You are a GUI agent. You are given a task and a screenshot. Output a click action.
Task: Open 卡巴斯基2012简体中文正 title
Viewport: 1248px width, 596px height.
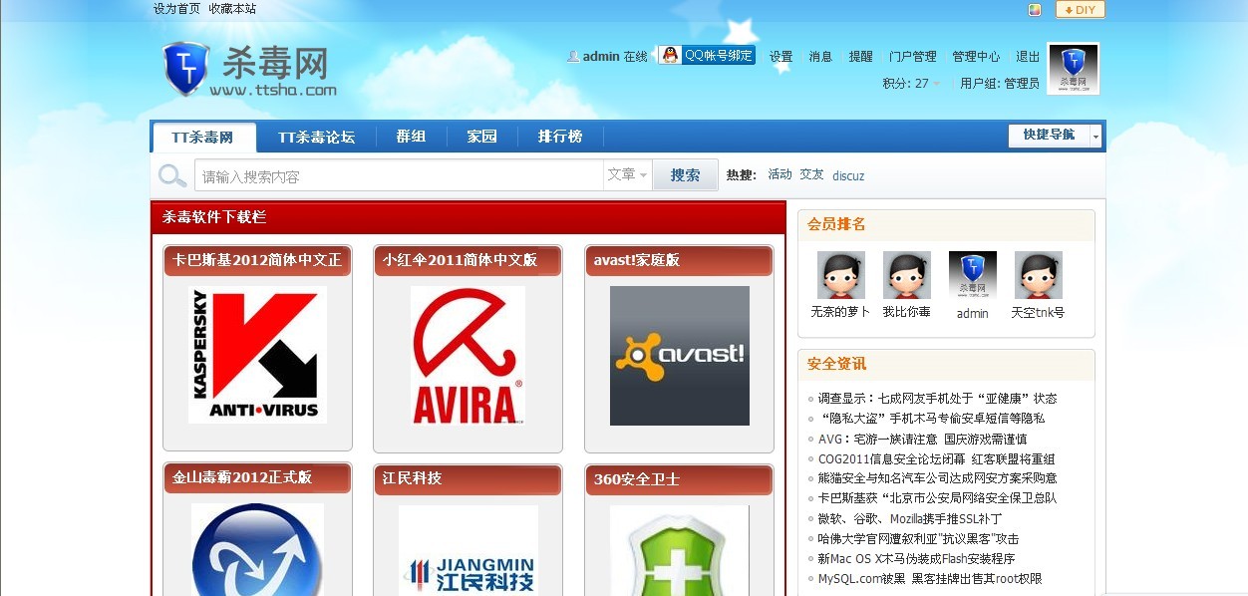coord(257,260)
